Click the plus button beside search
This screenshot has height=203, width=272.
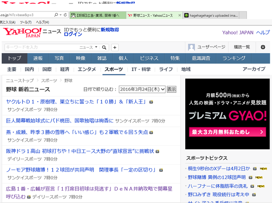point(115,47)
